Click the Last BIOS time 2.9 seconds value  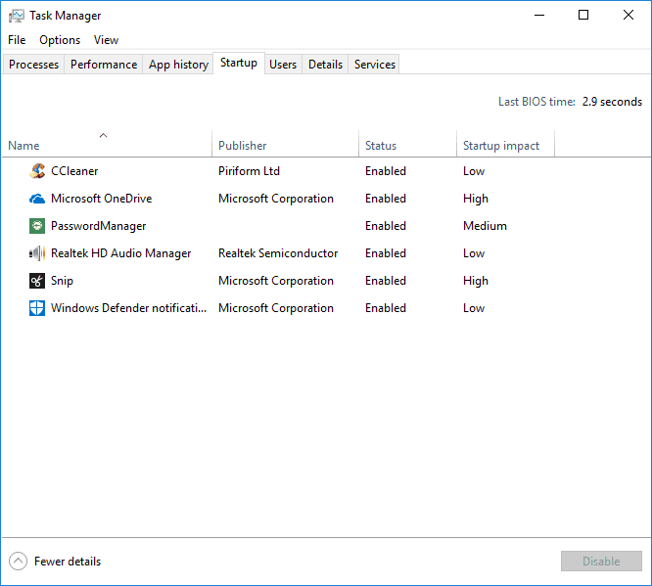click(x=612, y=102)
